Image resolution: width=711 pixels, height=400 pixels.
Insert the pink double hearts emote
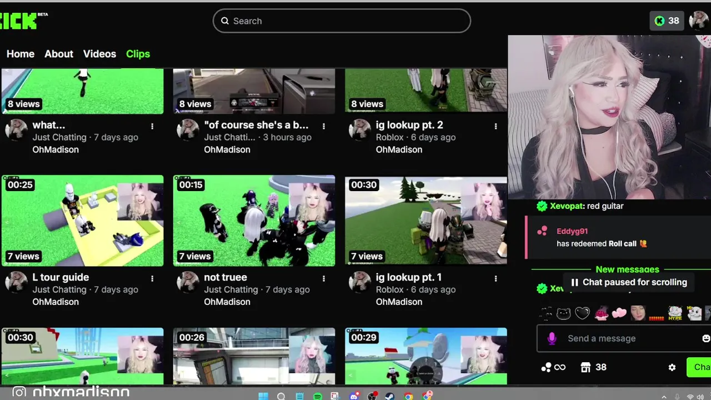click(x=619, y=313)
